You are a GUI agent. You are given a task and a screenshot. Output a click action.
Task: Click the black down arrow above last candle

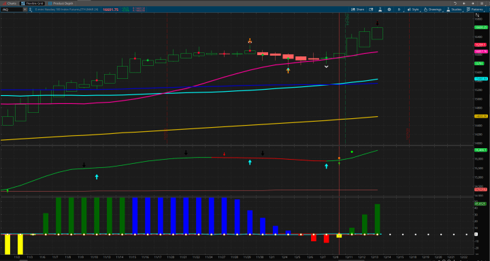point(377,23)
